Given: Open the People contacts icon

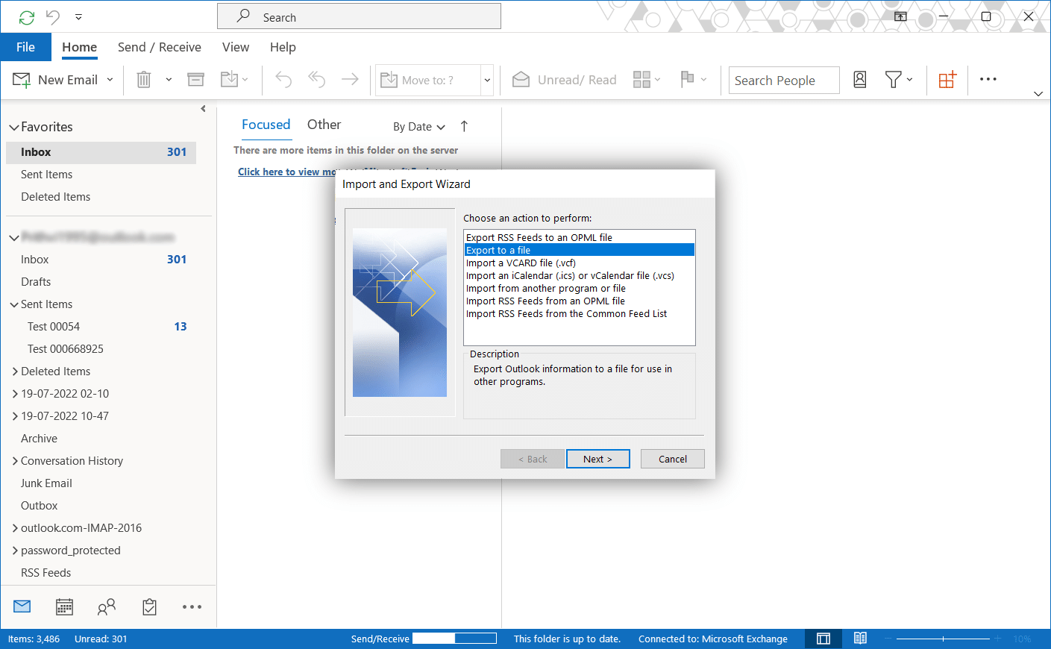Looking at the screenshot, I should (x=107, y=606).
